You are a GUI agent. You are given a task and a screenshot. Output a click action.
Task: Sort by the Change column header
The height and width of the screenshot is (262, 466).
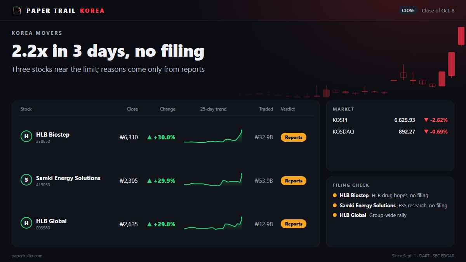168,109
